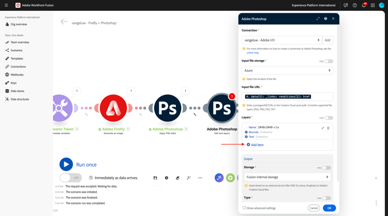Open the app switcher grid icon
Image resolution: width=388 pixels, height=216 pixels.
[x=372, y=5]
